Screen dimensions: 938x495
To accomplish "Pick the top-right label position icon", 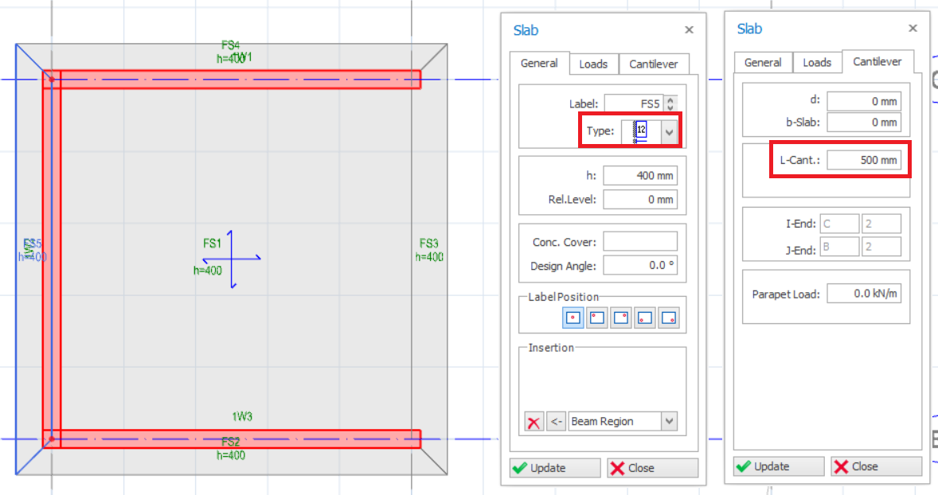I will coord(621,317).
